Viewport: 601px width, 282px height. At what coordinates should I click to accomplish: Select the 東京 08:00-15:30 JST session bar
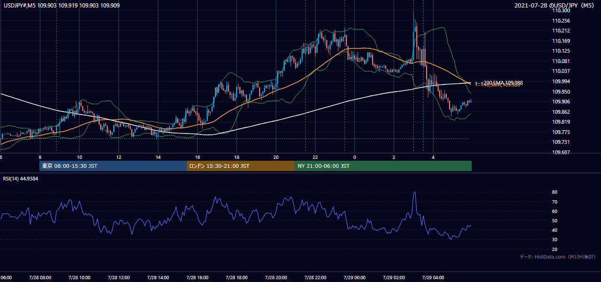point(113,166)
